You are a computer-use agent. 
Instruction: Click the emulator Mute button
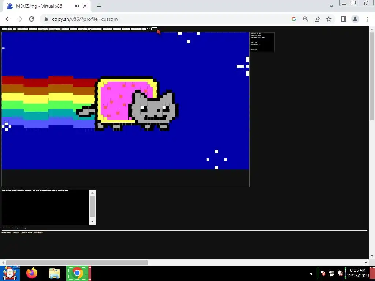coord(144,29)
